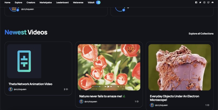Viewport: 218px width, 110px height.
Task: Open the Metaverse menu item
Action: [x=78, y=2]
